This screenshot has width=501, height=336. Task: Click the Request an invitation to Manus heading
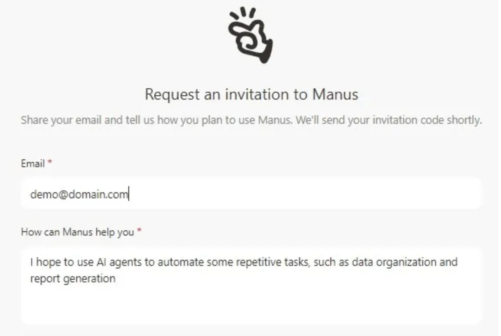pyautogui.click(x=251, y=94)
